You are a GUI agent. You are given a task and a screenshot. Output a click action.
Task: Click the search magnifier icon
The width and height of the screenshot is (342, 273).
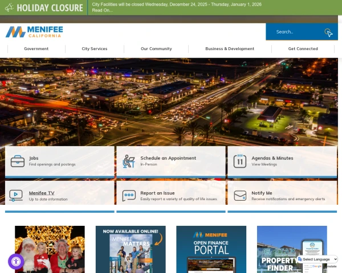(328, 32)
